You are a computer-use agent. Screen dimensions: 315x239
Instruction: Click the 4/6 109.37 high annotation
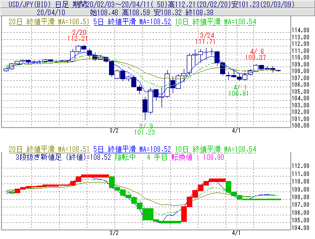coord(255,54)
